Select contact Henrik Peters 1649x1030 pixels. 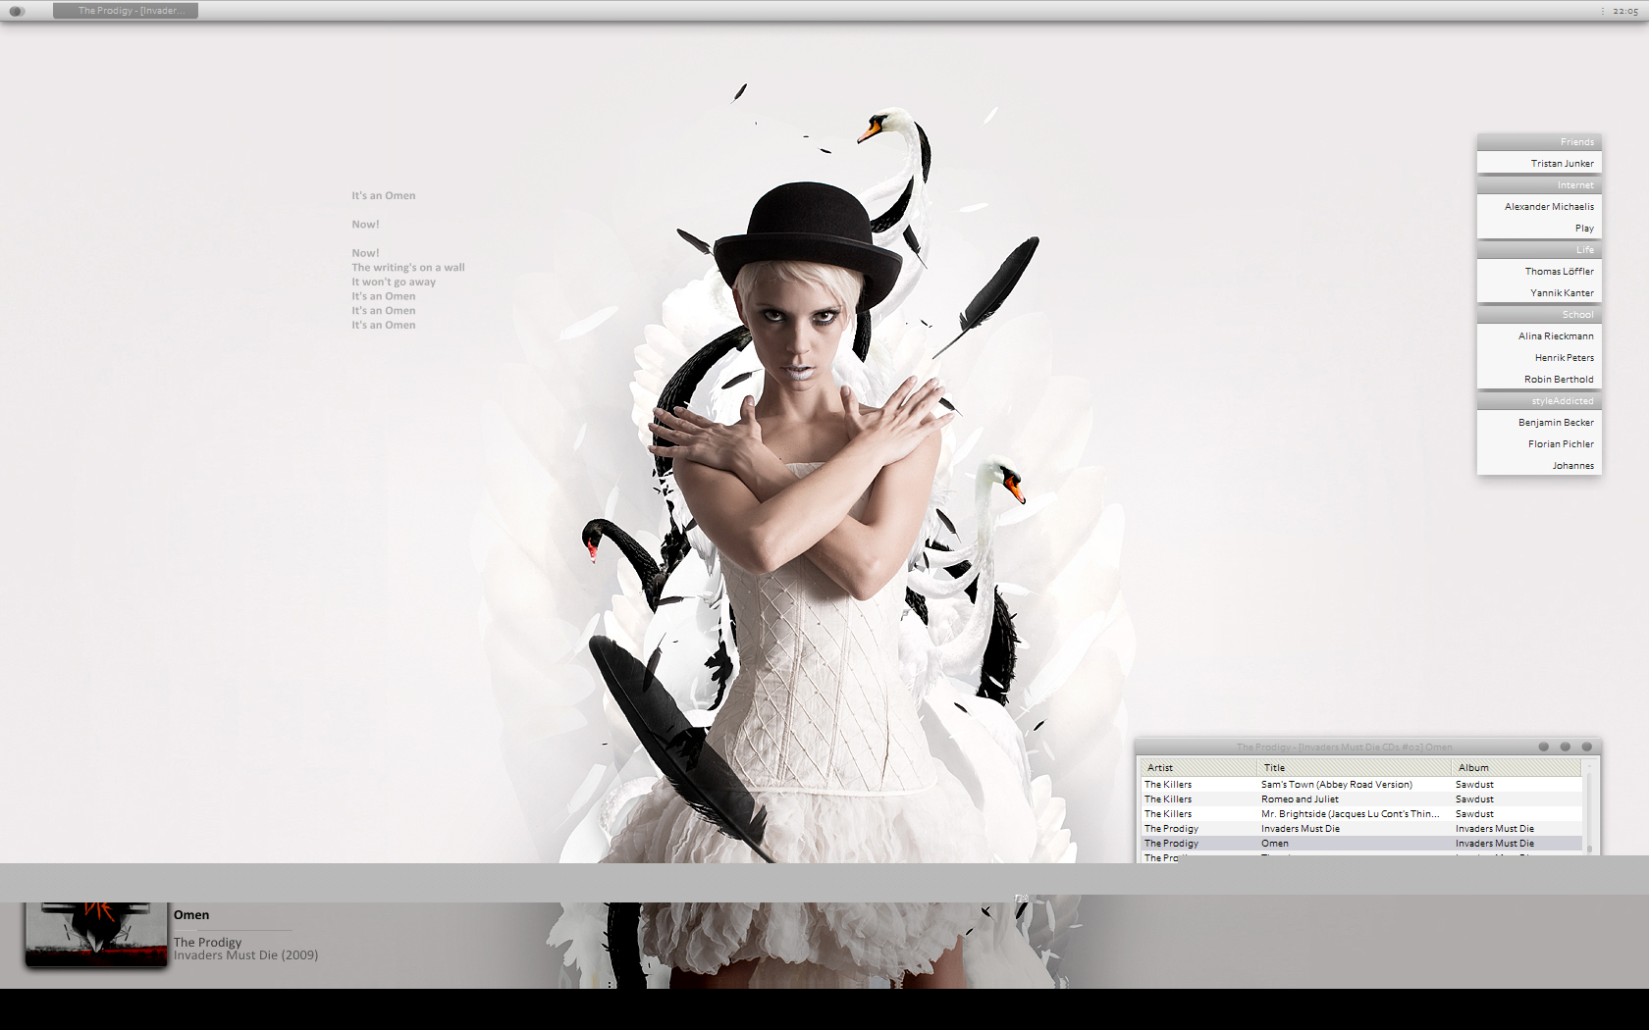[x=1539, y=358]
